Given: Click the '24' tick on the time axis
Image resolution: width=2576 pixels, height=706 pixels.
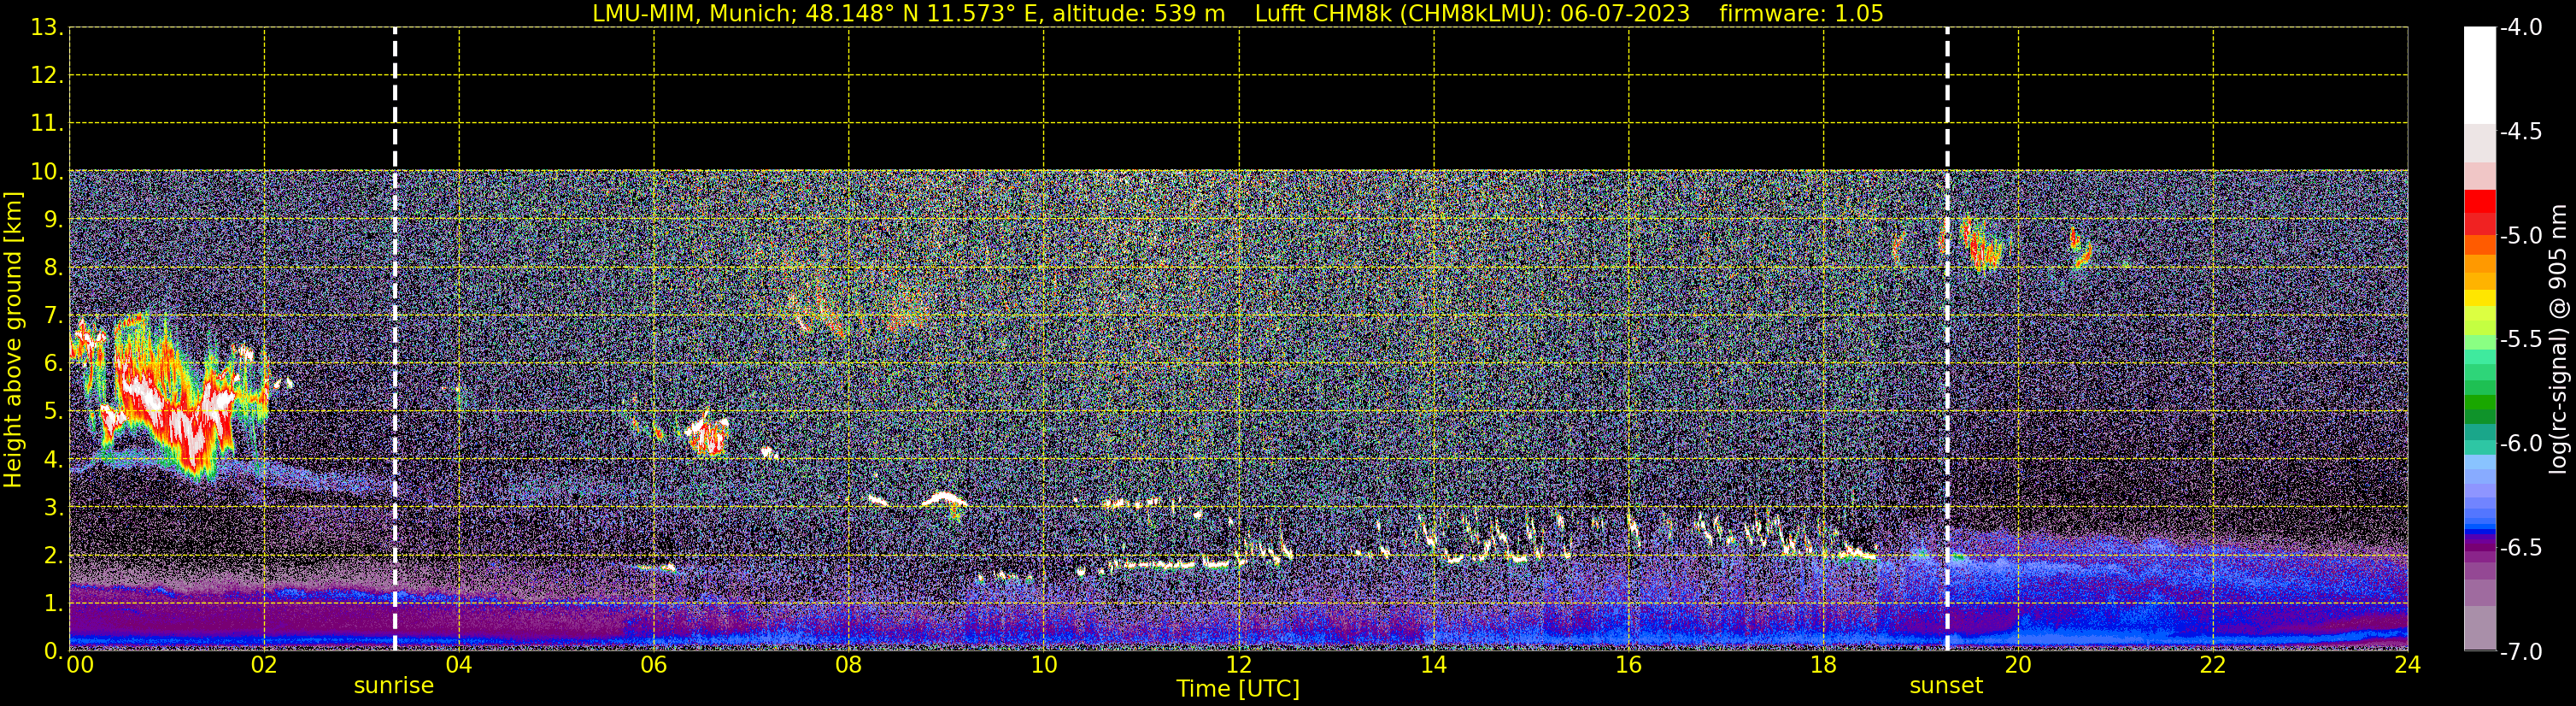Looking at the screenshot, I should point(2407,665).
